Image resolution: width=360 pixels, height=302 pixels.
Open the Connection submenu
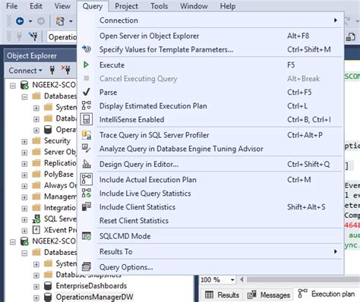[x=211, y=20]
